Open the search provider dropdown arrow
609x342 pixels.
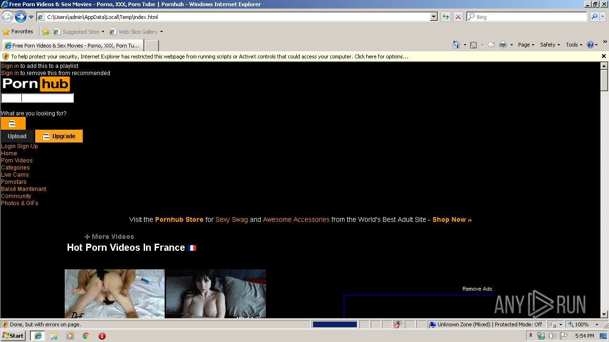click(x=603, y=17)
